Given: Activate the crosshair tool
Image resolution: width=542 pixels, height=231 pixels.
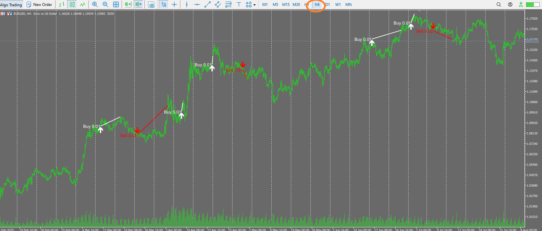Looking at the screenshot, I should 174,4.
